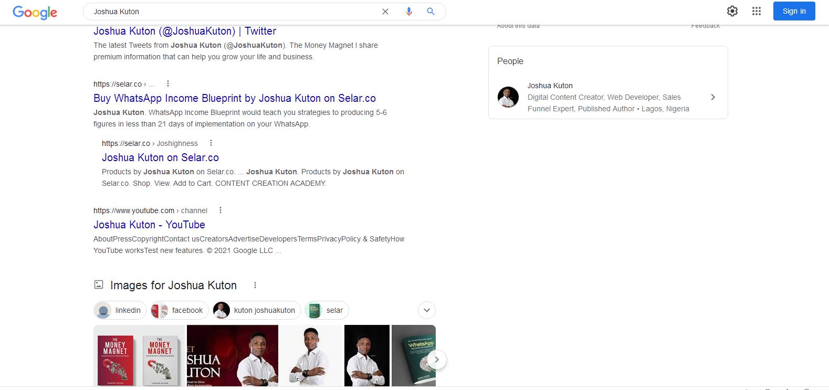Open the white-background portrait thumbnail

coord(311,356)
